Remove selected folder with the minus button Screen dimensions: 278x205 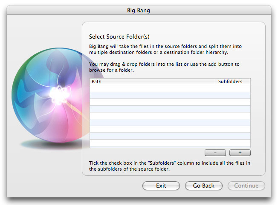215,153
